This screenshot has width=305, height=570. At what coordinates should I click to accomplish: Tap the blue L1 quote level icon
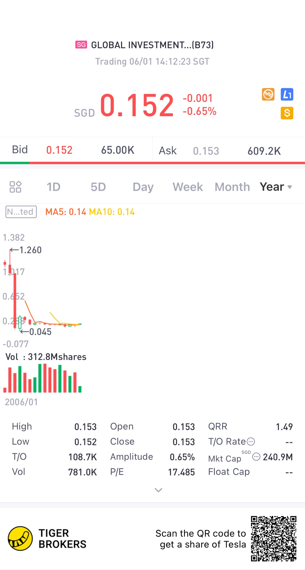[287, 95]
